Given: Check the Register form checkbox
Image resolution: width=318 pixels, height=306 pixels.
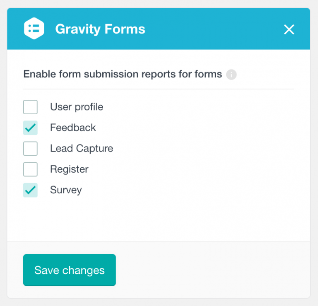Looking at the screenshot, I should 31,169.
